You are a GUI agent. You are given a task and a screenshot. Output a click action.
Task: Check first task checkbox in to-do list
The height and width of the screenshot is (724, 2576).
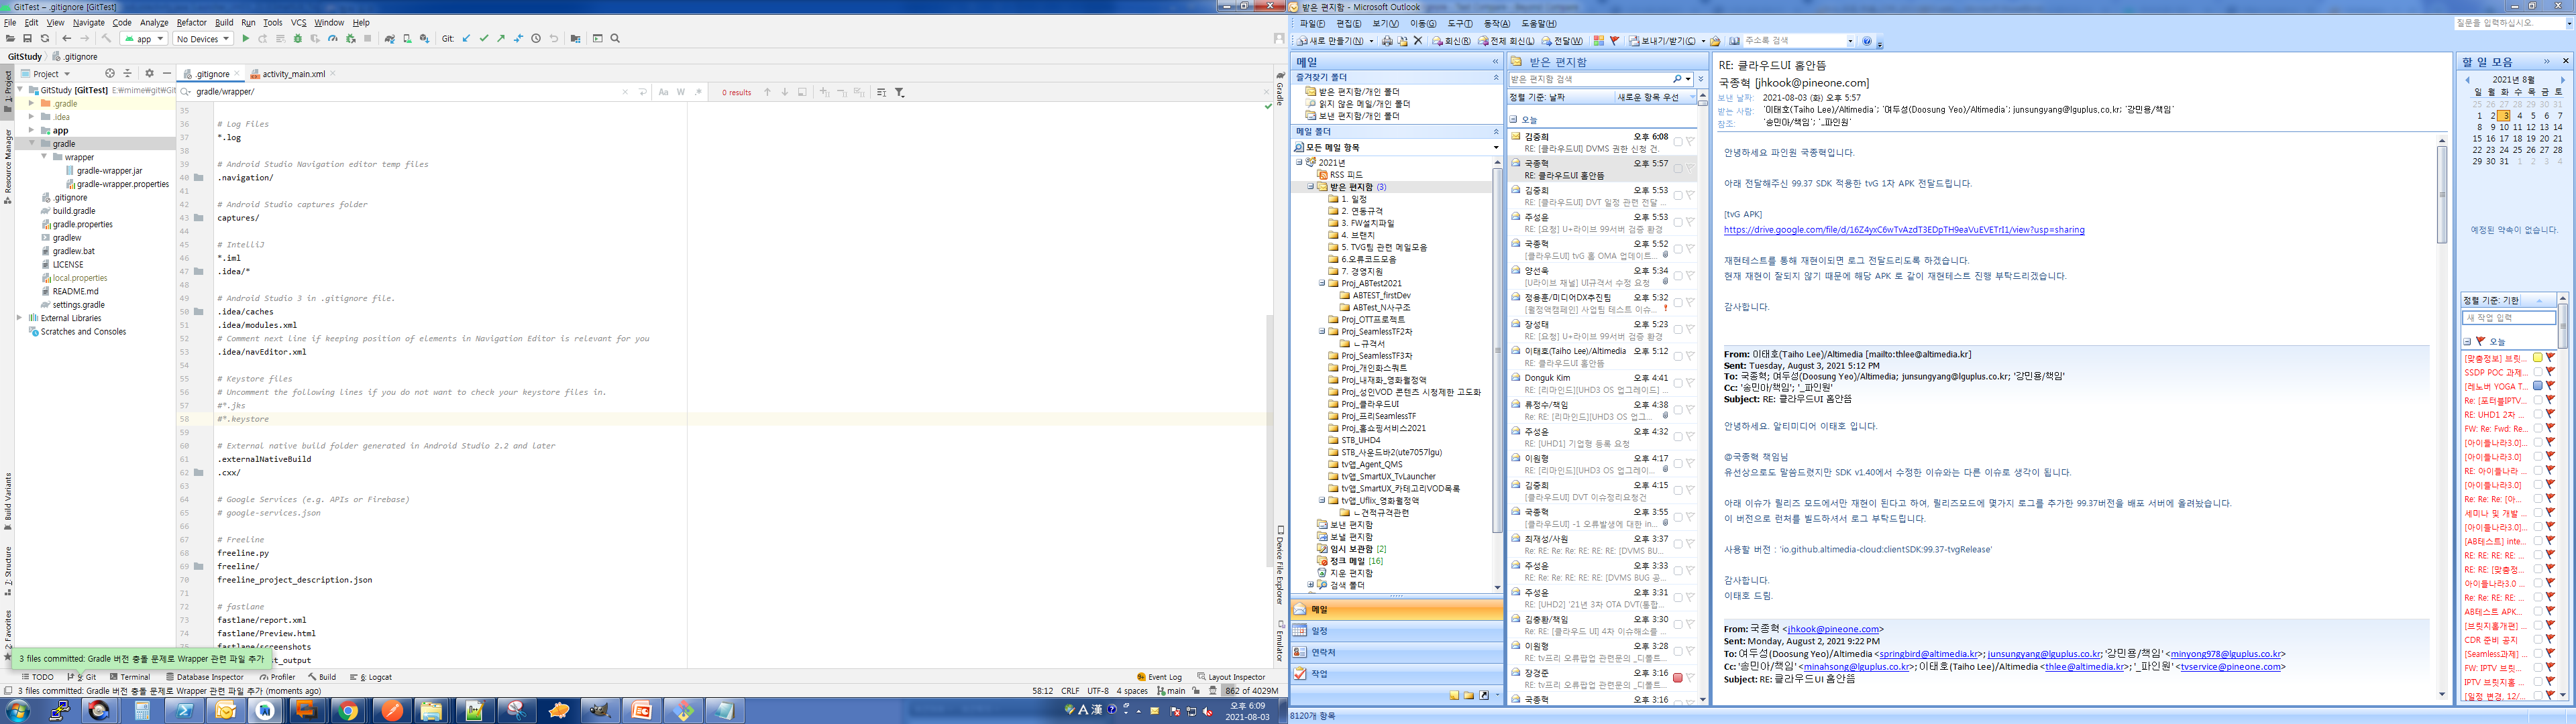click(2537, 358)
